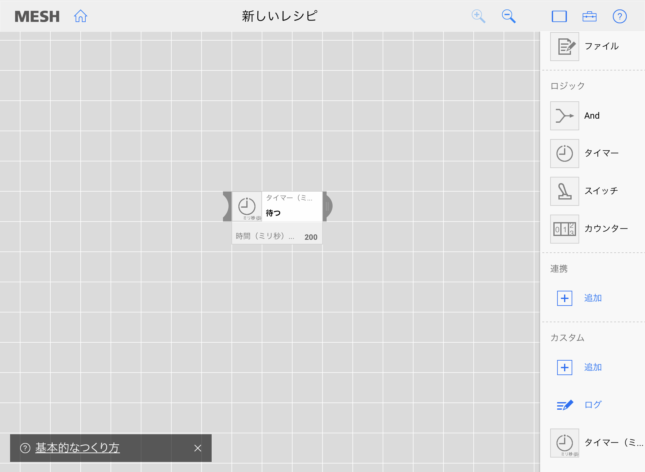This screenshot has height=472, width=645.
Task: Click the タイマー label in ロジック
Action: 602,153
